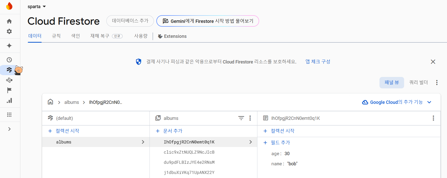Open the Analytics bar chart sidebar icon
The height and width of the screenshot is (178, 447).
(x=9, y=101)
